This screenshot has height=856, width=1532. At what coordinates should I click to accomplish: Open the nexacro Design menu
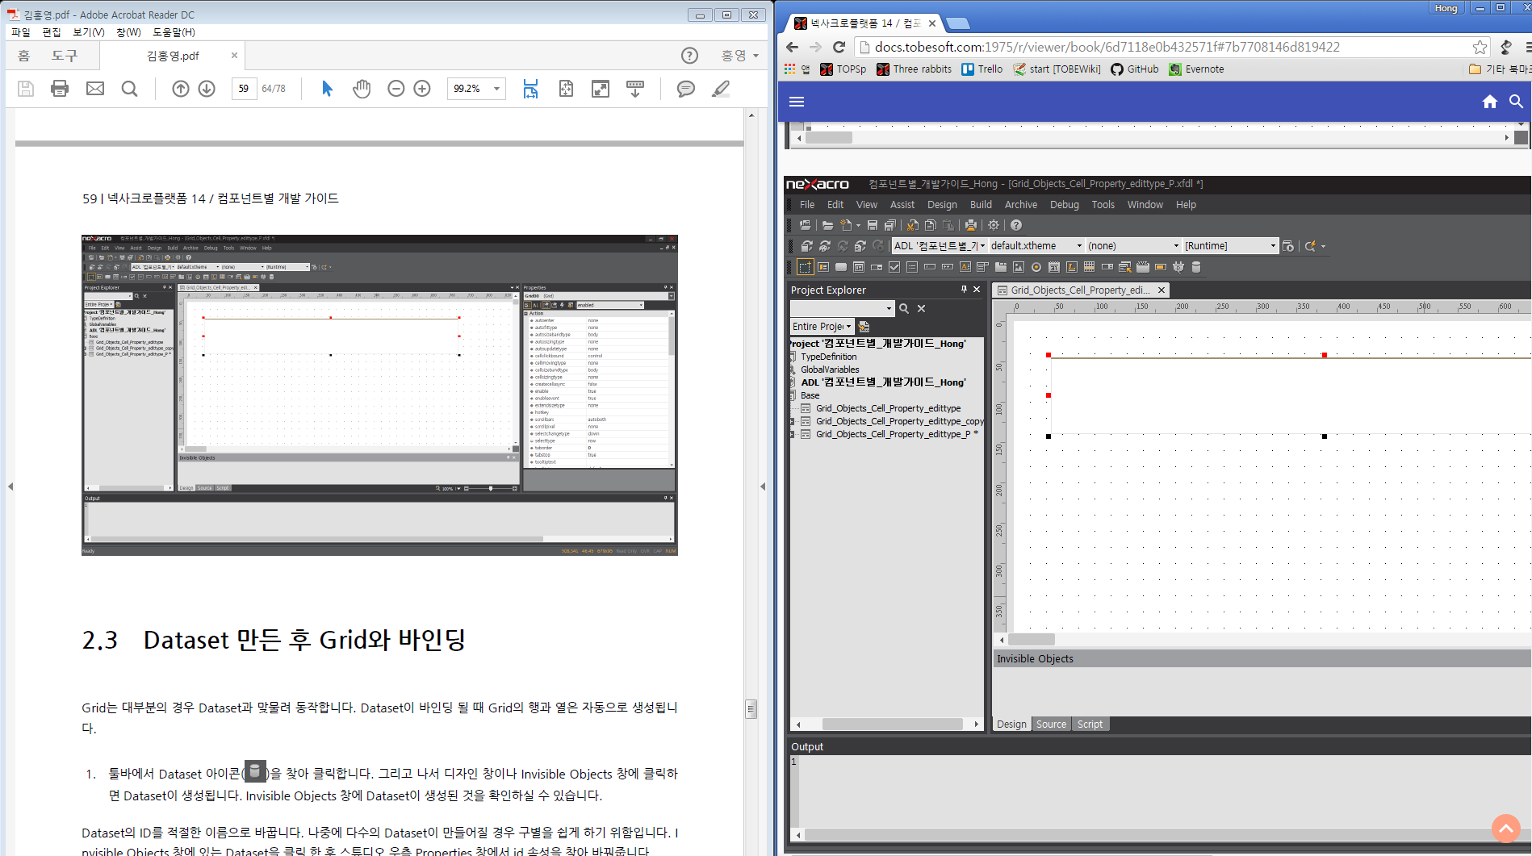(x=942, y=205)
